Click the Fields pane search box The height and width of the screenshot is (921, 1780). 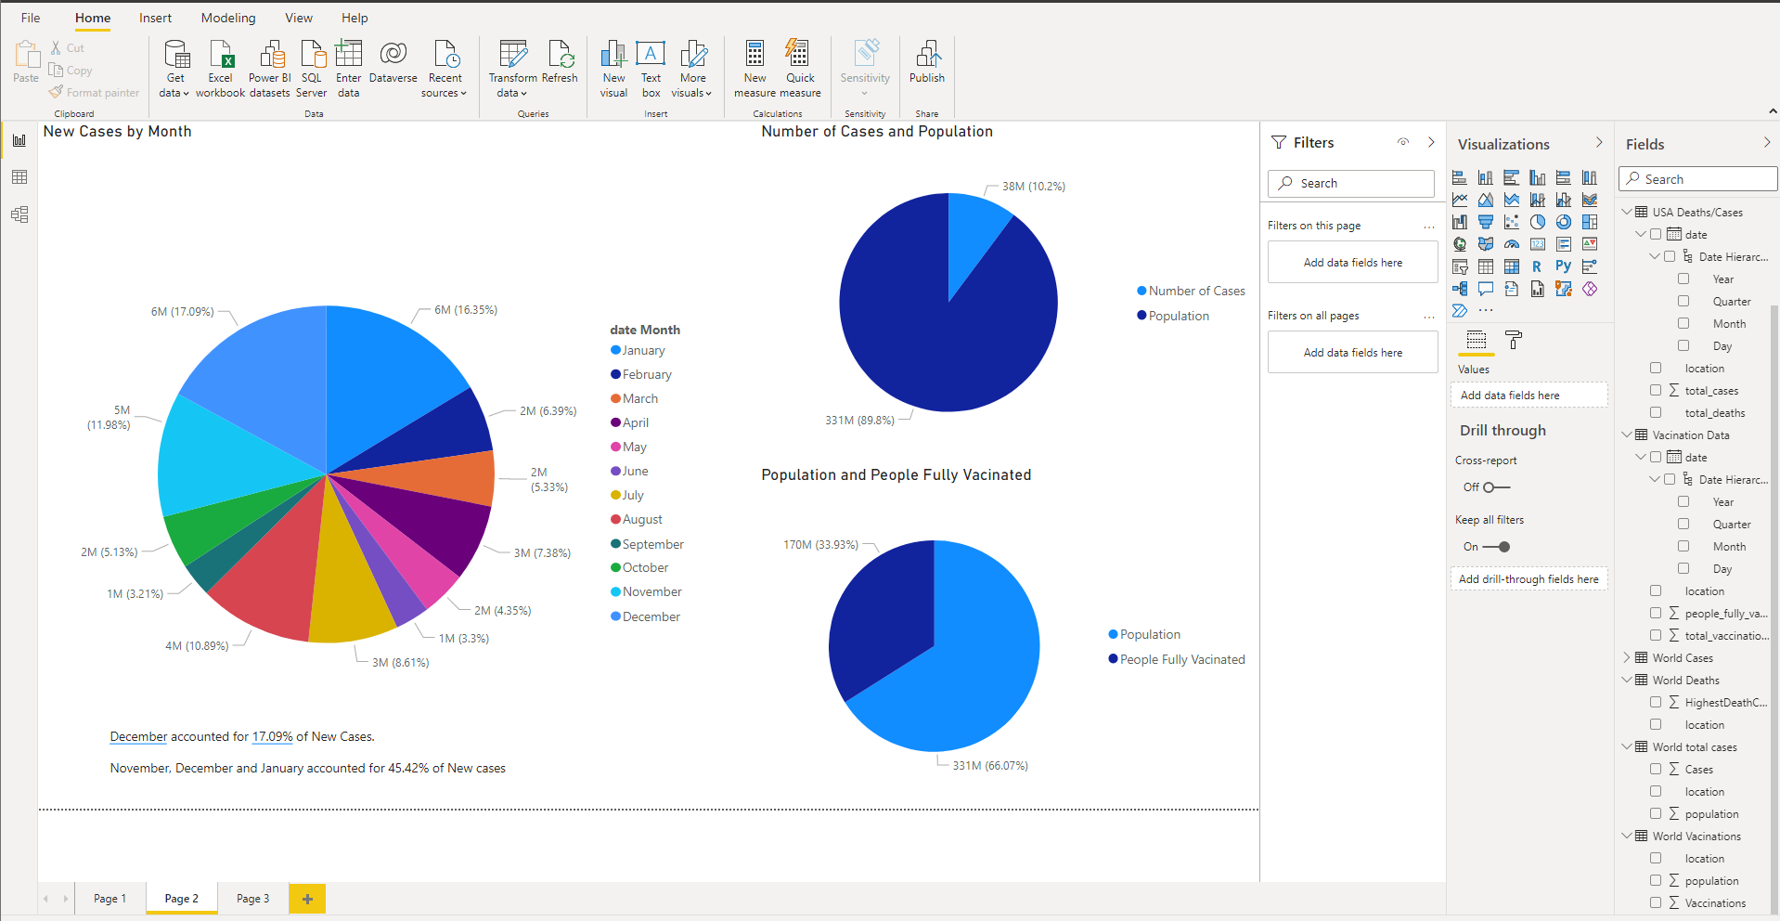[1696, 178]
